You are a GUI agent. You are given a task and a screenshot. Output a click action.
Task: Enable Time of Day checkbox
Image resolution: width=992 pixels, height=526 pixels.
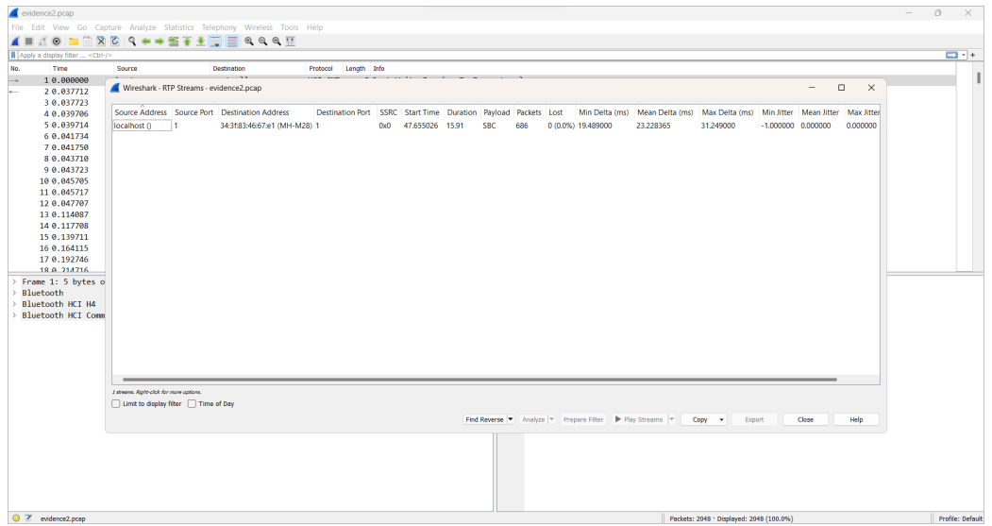point(192,404)
